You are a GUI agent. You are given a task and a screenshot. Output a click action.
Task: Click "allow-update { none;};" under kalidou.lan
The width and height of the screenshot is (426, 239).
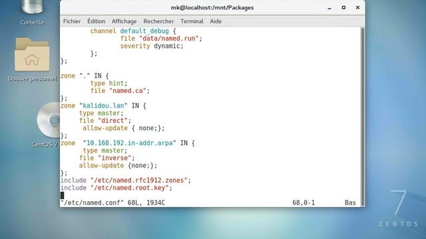click(124, 128)
